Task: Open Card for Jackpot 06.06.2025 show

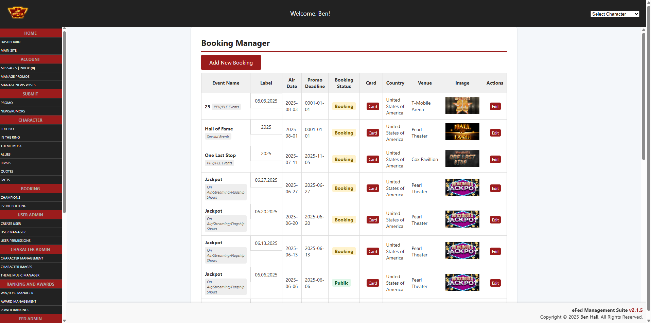Action: [x=372, y=283]
